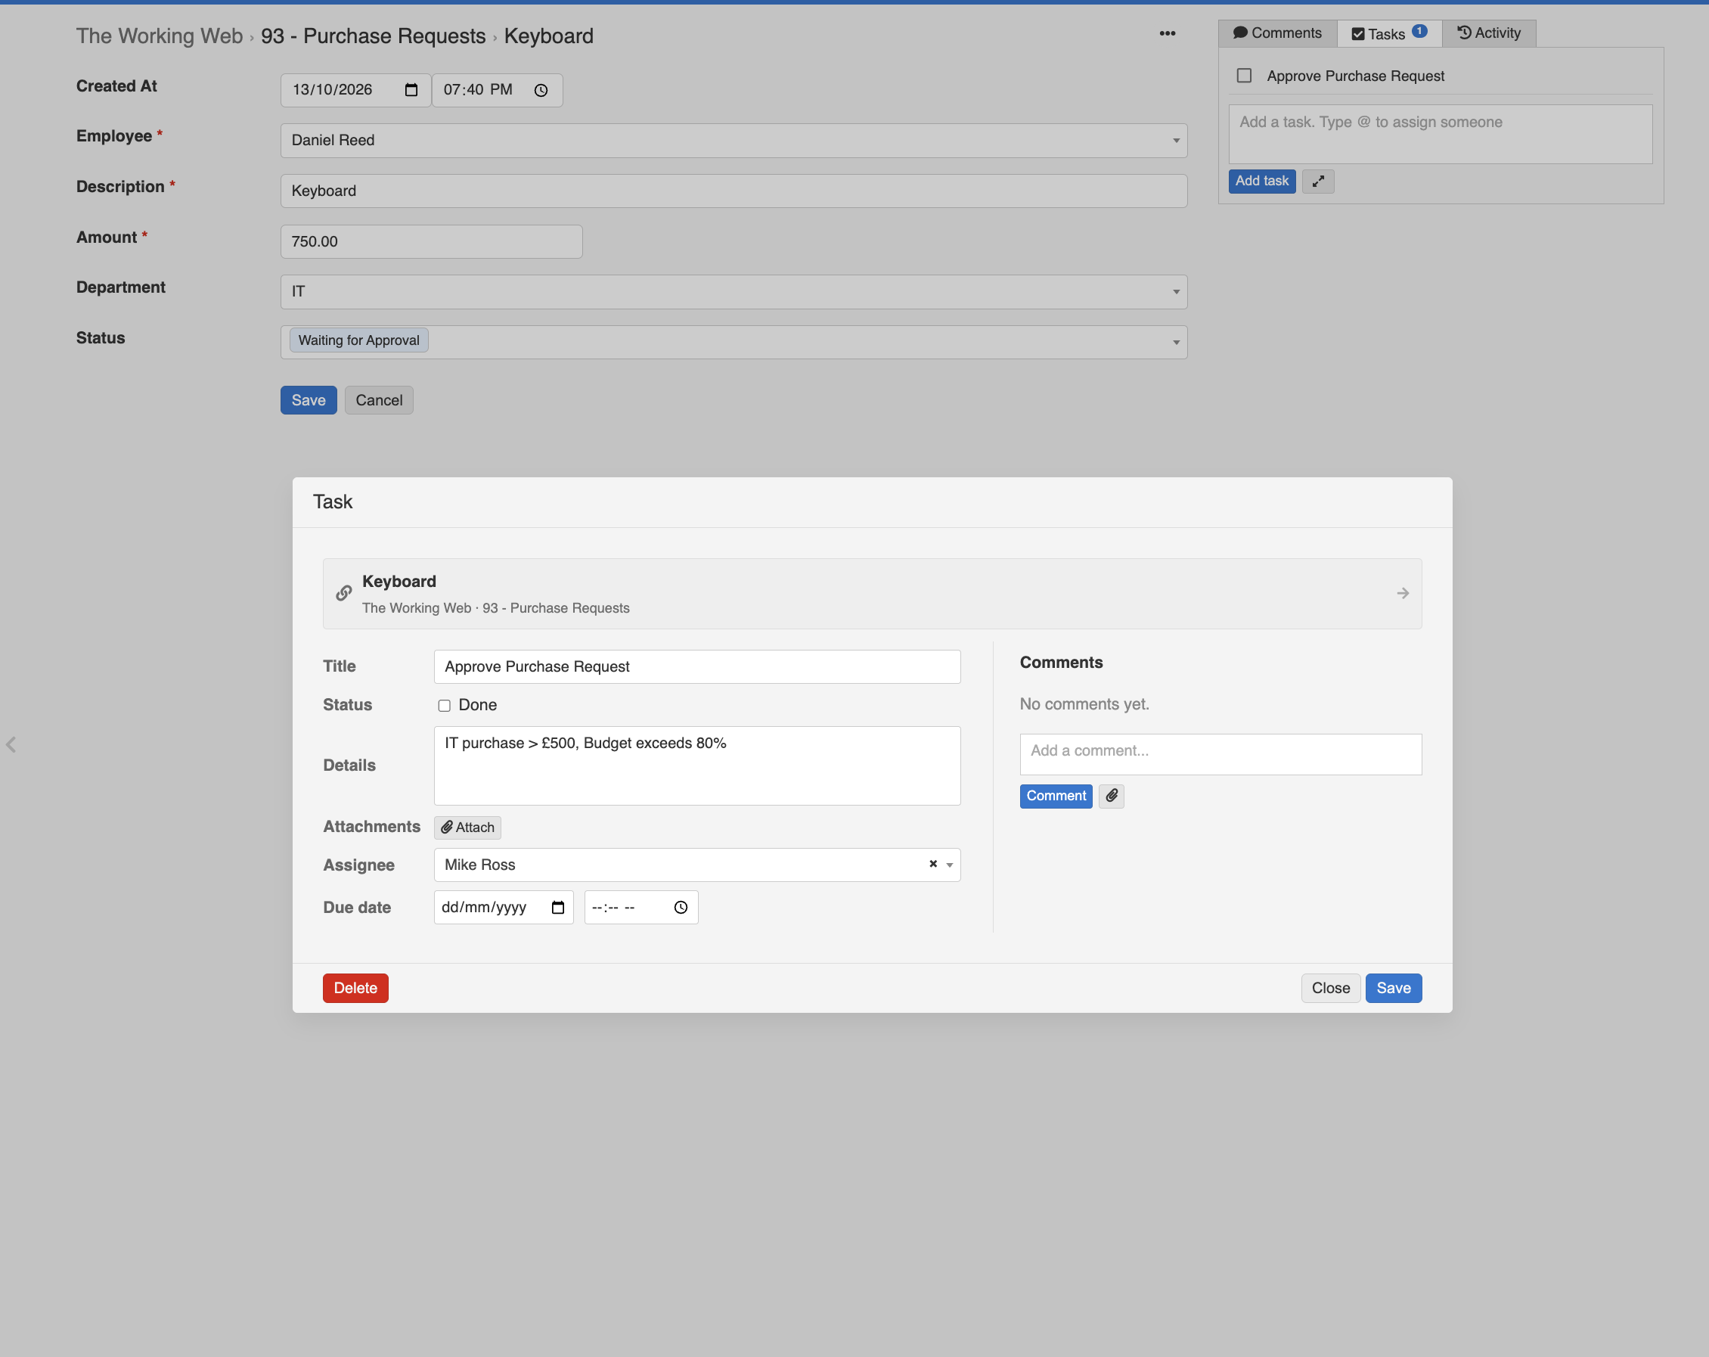The image size is (1709, 1357).
Task: Mark the task as Done
Action: (444, 705)
